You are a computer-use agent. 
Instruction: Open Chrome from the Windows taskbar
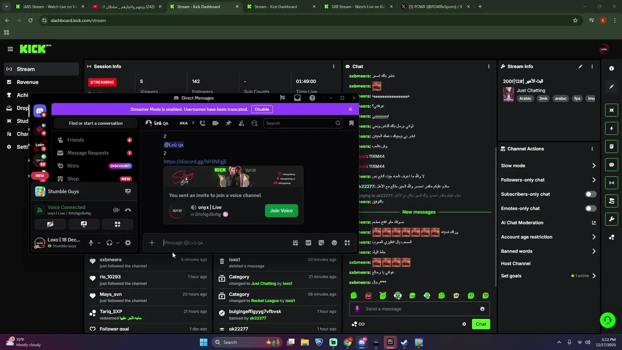[x=347, y=342]
